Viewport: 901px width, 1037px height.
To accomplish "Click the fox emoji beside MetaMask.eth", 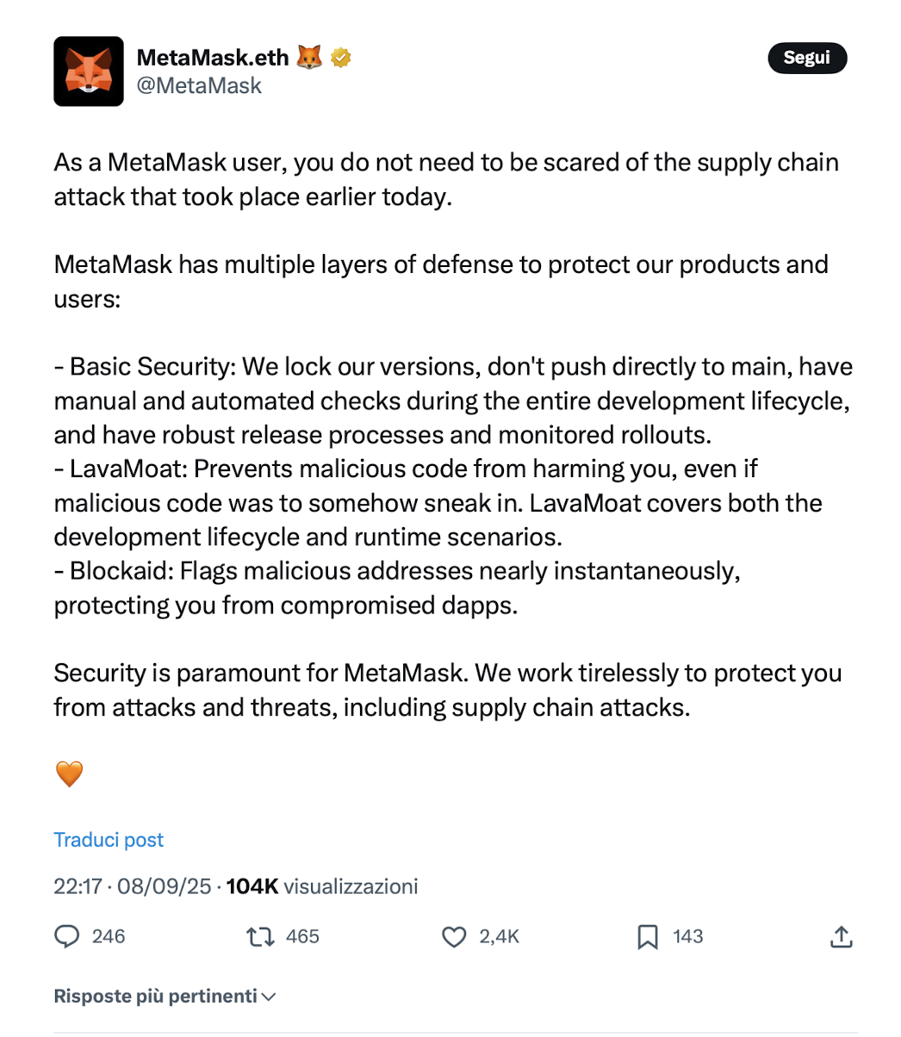I will 309,58.
